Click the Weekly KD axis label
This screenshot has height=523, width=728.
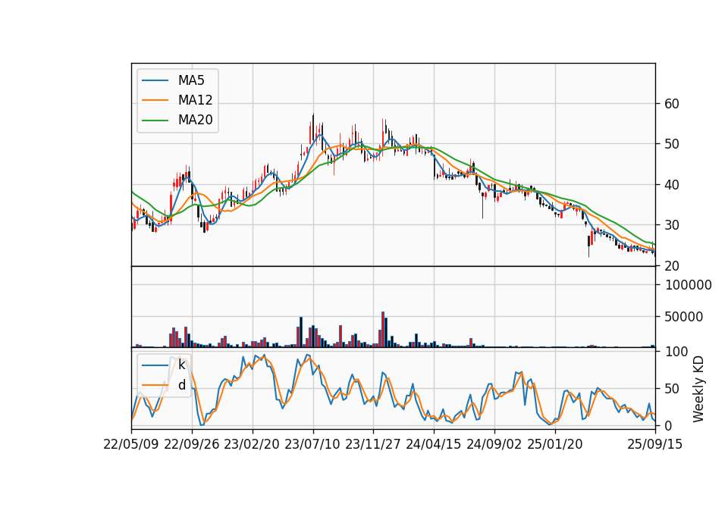[x=698, y=389]
